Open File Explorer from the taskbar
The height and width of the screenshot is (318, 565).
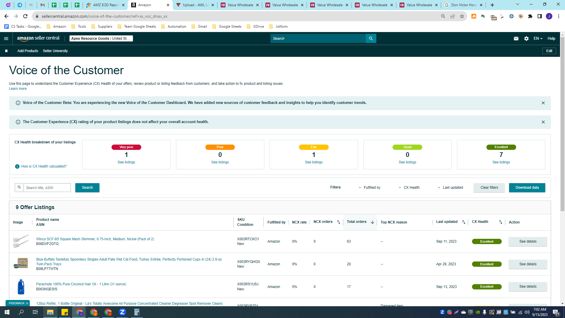pos(50,312)
